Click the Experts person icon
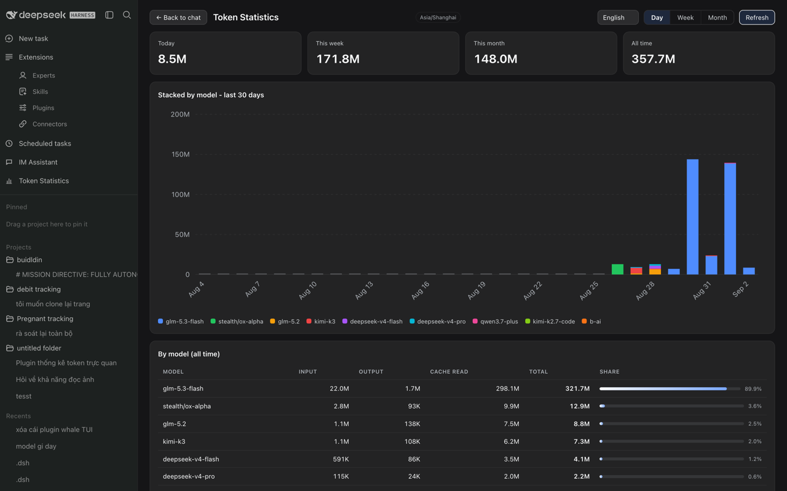Image resolution: width=787 pixels, height=491 pixels. 23,75
